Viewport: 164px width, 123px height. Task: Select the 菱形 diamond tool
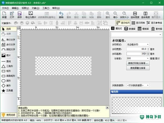click(9, 86)
